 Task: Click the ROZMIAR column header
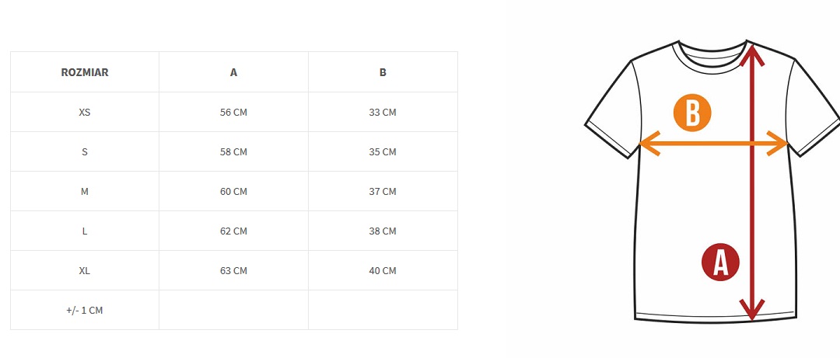coord(85,72)
